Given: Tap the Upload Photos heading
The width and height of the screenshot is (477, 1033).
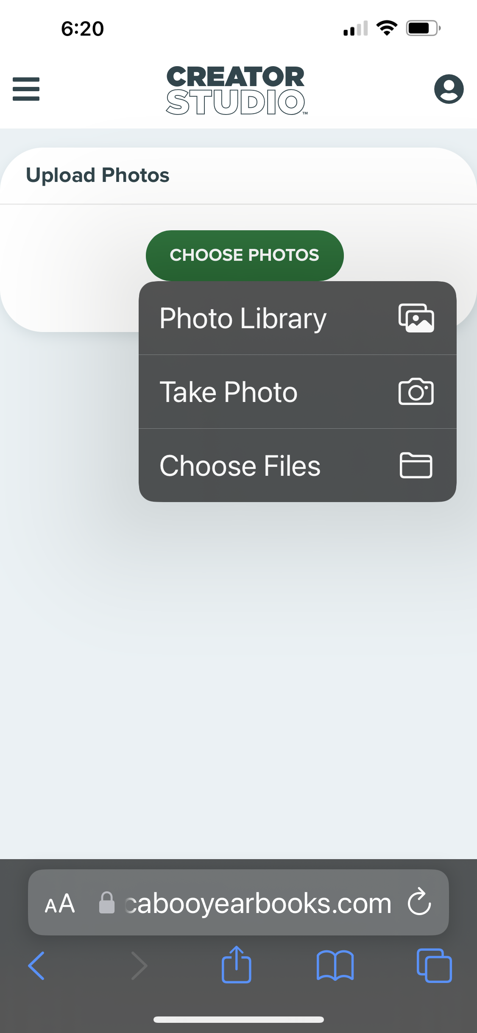Looking at the screenshot, I should pos(98,175).
